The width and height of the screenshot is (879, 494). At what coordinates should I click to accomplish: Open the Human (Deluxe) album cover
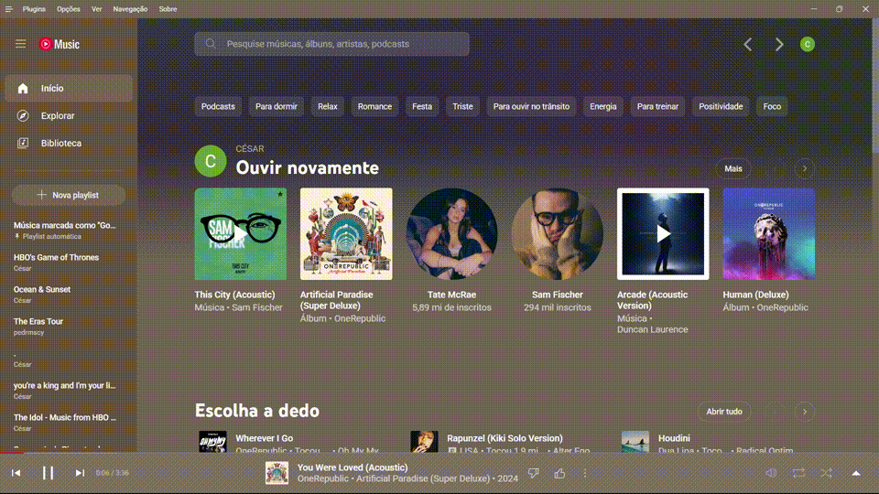(x=768, y=233)
